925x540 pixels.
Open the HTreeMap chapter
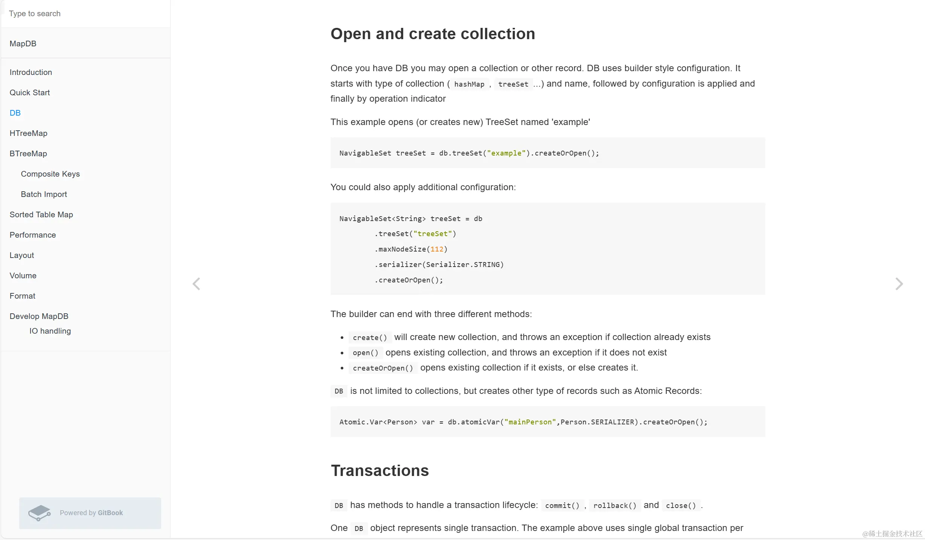pos(29,133)
